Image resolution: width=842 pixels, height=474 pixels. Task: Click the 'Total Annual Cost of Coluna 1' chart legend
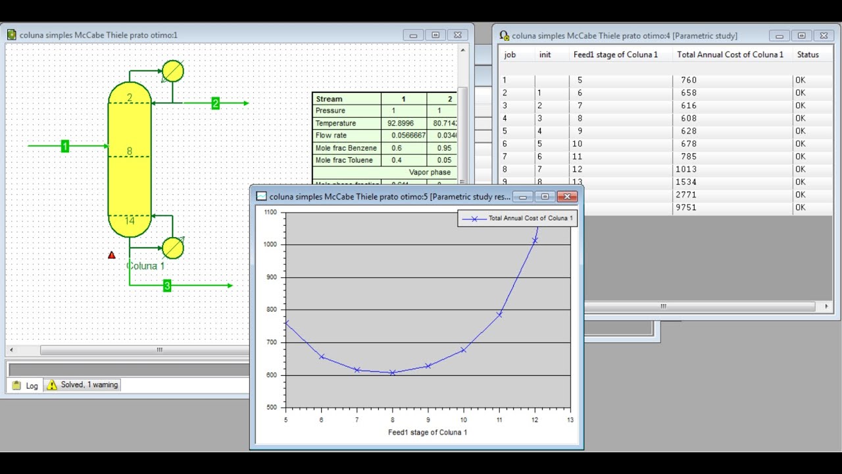pyautogui.click(x=517, y=218)
